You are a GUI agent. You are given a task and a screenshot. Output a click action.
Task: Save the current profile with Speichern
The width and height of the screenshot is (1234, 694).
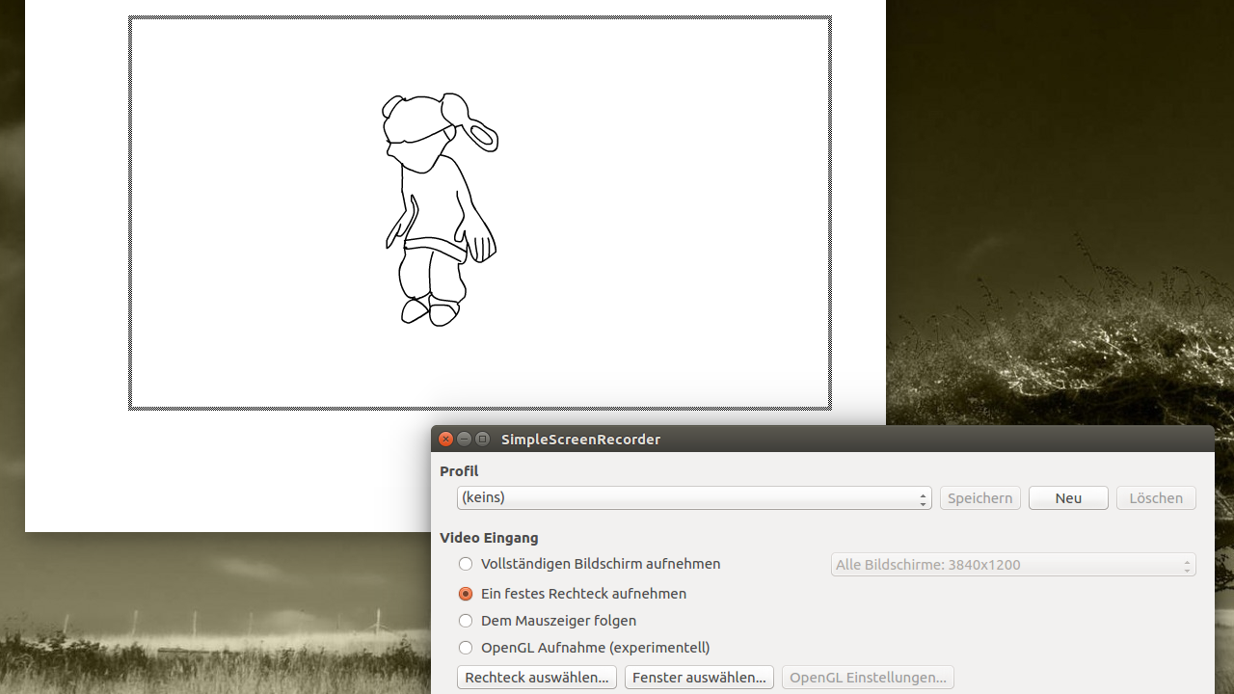(x=979, y=497)
